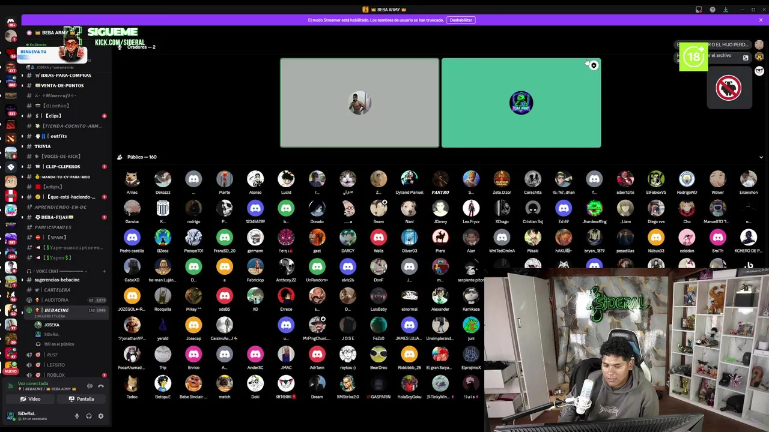The width and height of the screenshot is (769, 432).
Task: Click audience member BearDrec's avatar
Action: pyautogui.click(x=378, y=354)
